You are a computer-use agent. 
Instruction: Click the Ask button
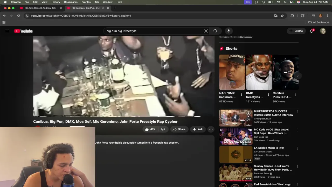tap(198, 129)
